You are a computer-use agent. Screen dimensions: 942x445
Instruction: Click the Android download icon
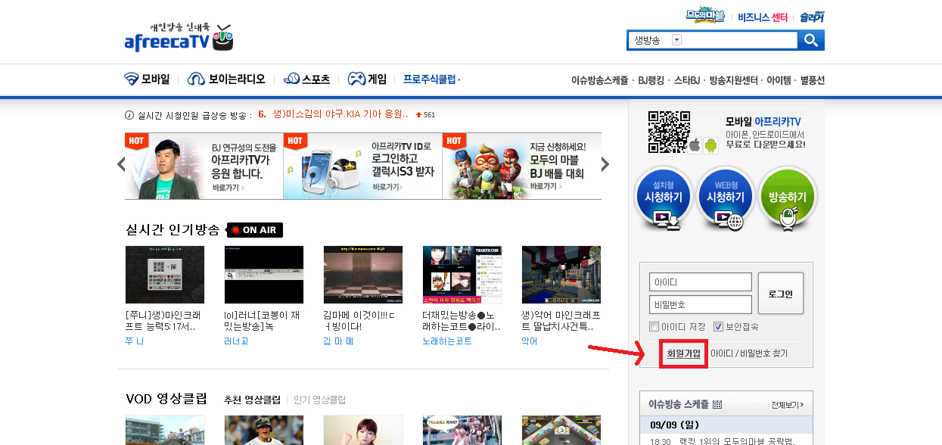710,145
